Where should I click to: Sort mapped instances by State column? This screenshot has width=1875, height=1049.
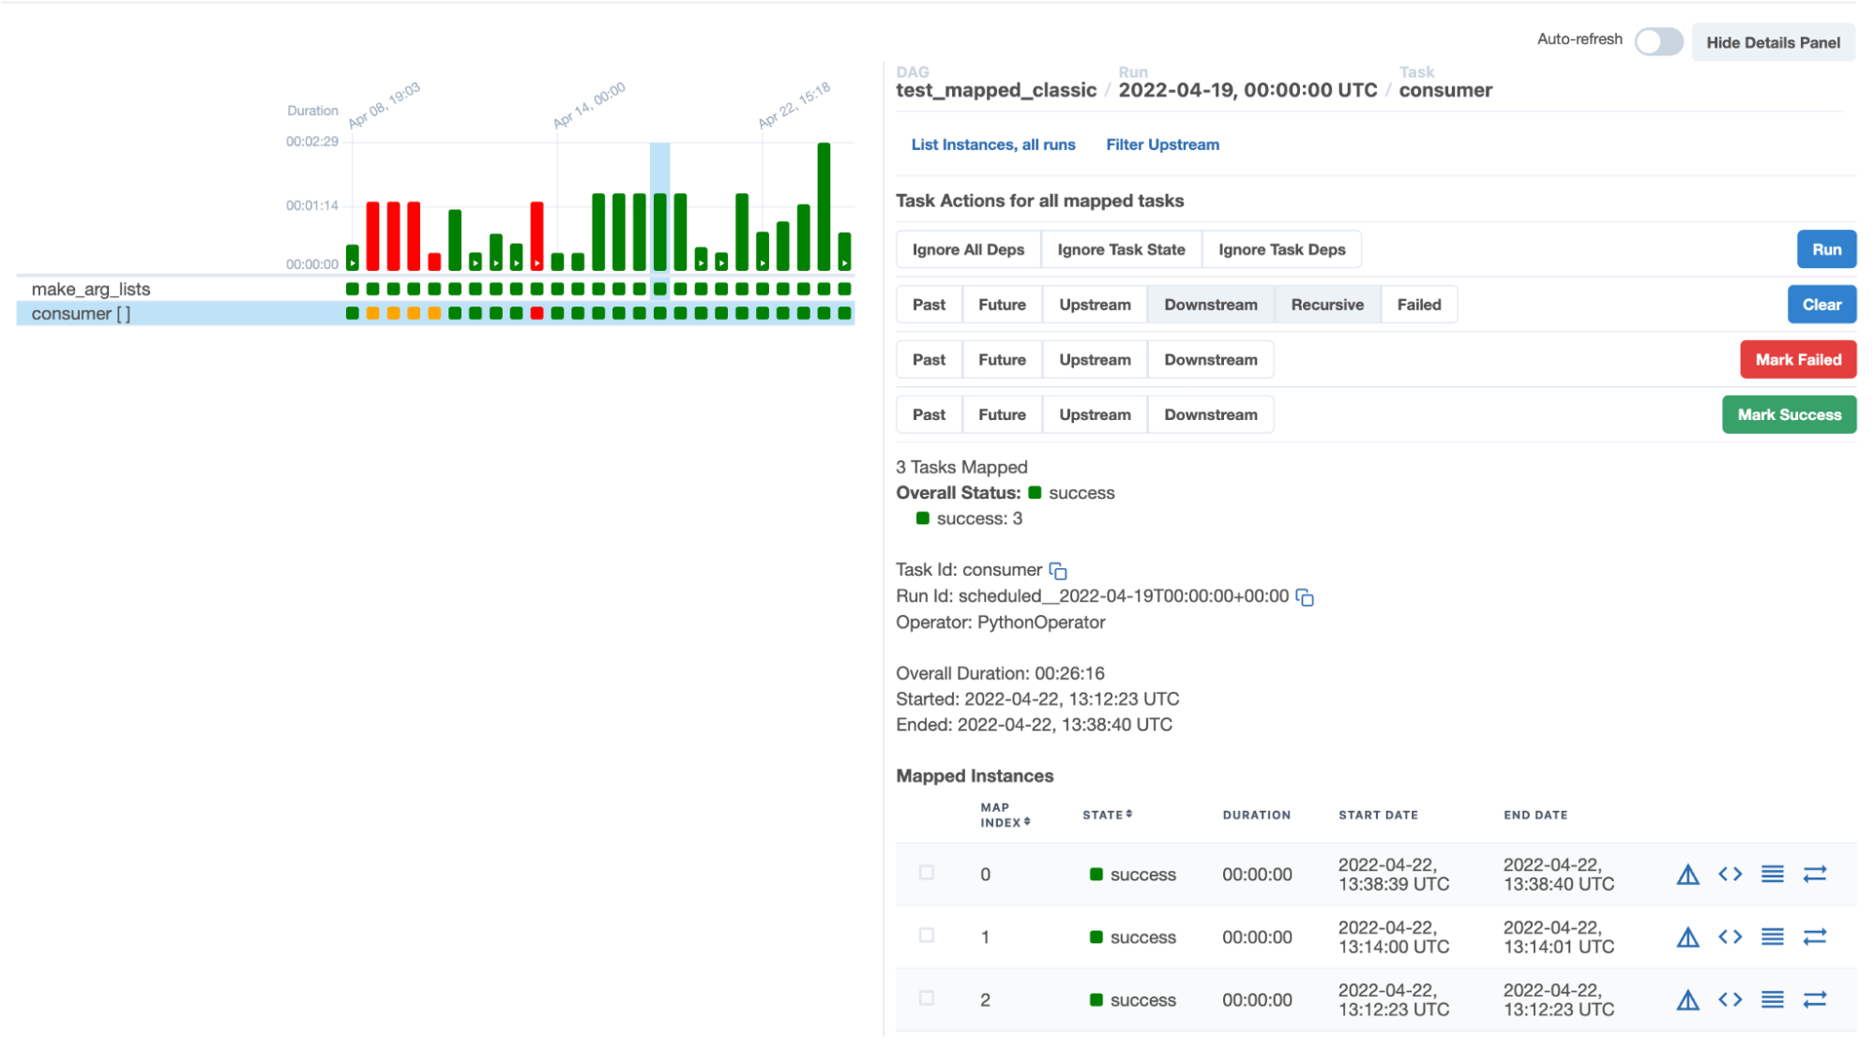(x=1107, y=815)
